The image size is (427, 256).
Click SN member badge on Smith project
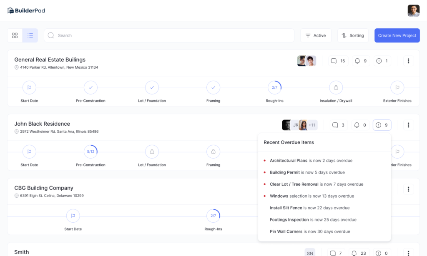[x=310, y=253]
